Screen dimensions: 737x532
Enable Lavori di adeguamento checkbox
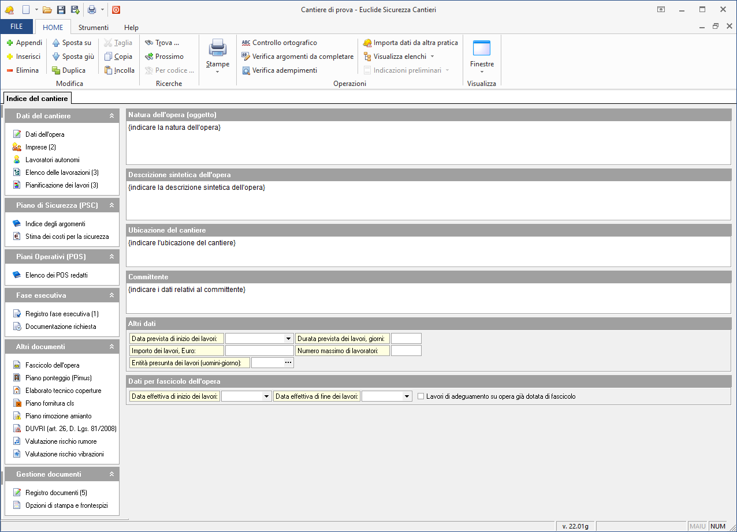pos(421,396)
